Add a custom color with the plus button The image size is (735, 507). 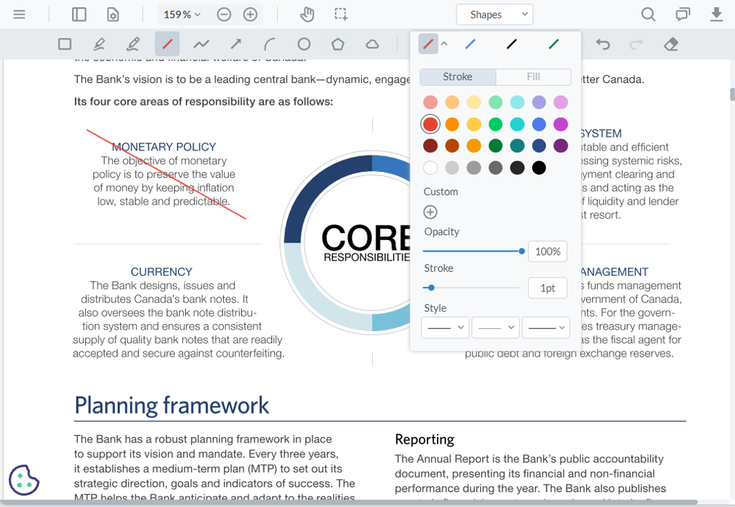[430, 211]
